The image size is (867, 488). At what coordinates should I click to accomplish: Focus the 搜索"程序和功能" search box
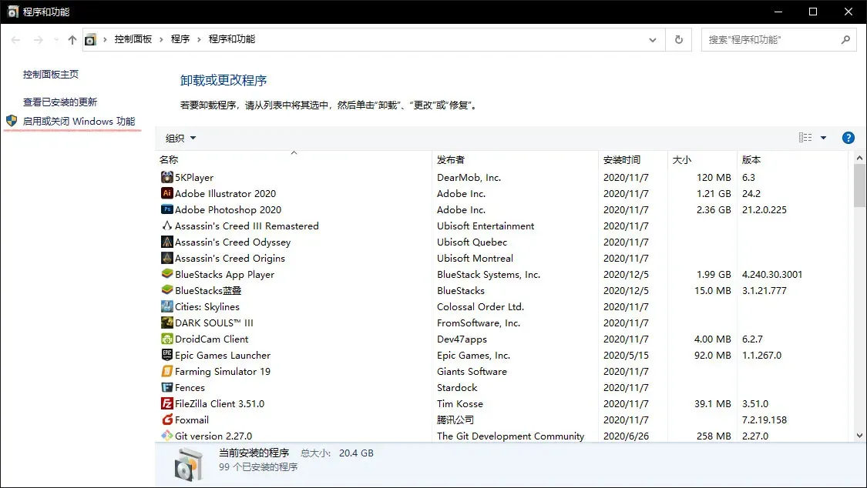[779, 40]
